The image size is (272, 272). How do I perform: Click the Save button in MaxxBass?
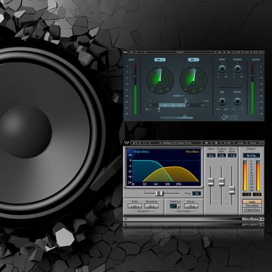pyautogui.click(x=253, y=143)
